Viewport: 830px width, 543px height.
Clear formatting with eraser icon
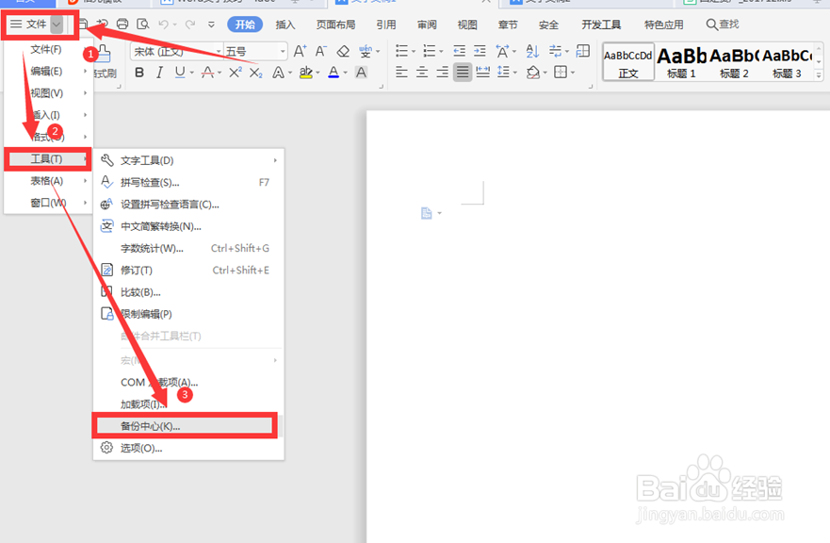point(343,52)
